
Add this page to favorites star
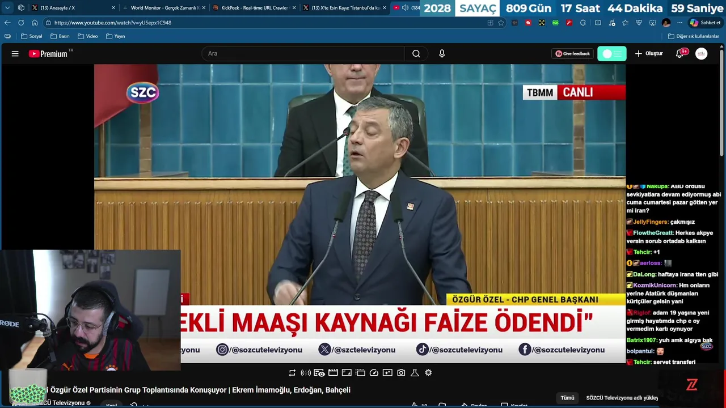click(x=501, y=23)
